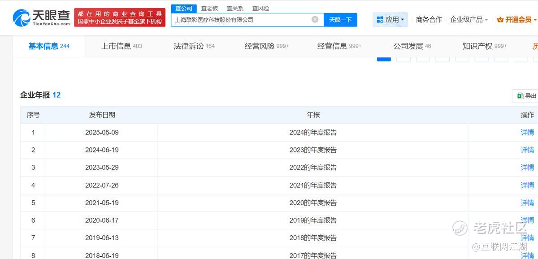Open 详情 for 2023的年度报告
538x259 pixels.
click(x=527, y=150)
